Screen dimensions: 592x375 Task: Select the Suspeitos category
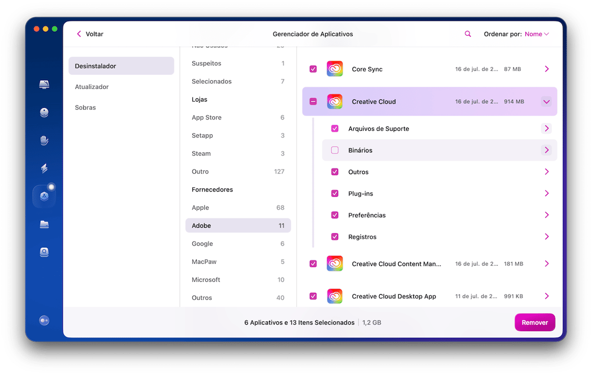click(x=238, y=63)
